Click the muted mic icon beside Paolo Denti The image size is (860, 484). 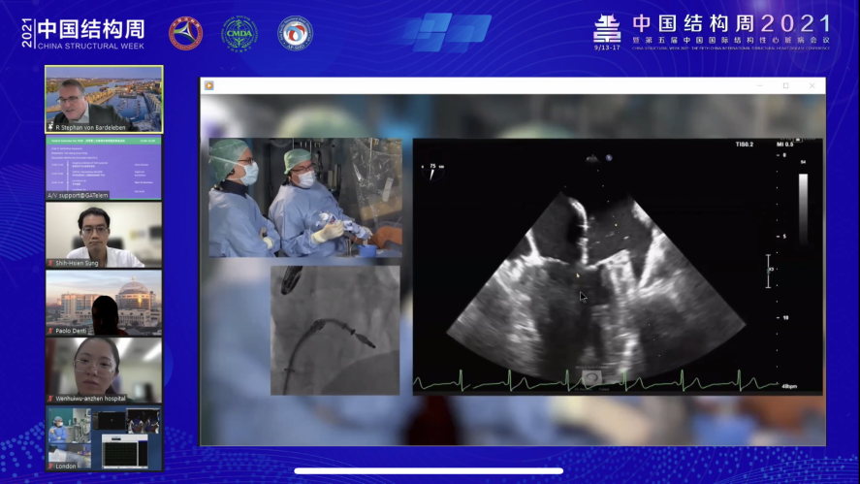[50, 331]
